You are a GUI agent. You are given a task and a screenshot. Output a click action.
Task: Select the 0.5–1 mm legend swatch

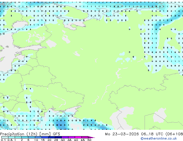click(x=12, y=137)
